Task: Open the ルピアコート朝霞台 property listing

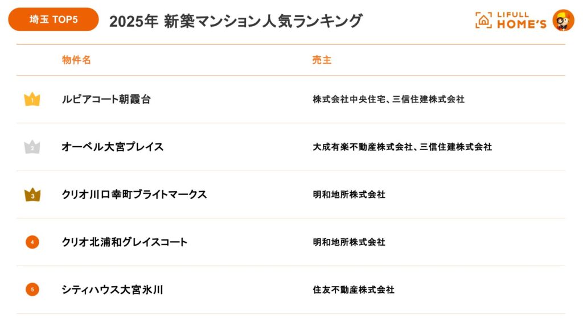Action: click(106, 100)
